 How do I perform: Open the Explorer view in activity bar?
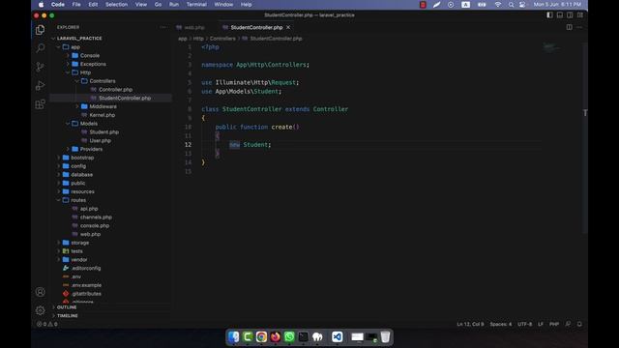40,30
